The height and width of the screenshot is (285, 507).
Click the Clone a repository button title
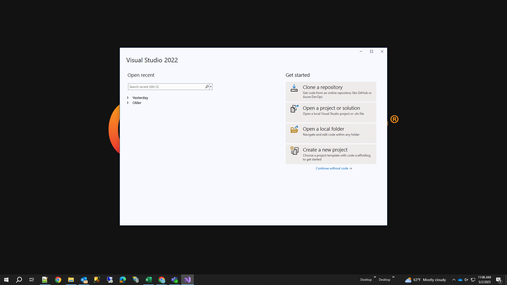pyautogui.click(x=322, y=87)
